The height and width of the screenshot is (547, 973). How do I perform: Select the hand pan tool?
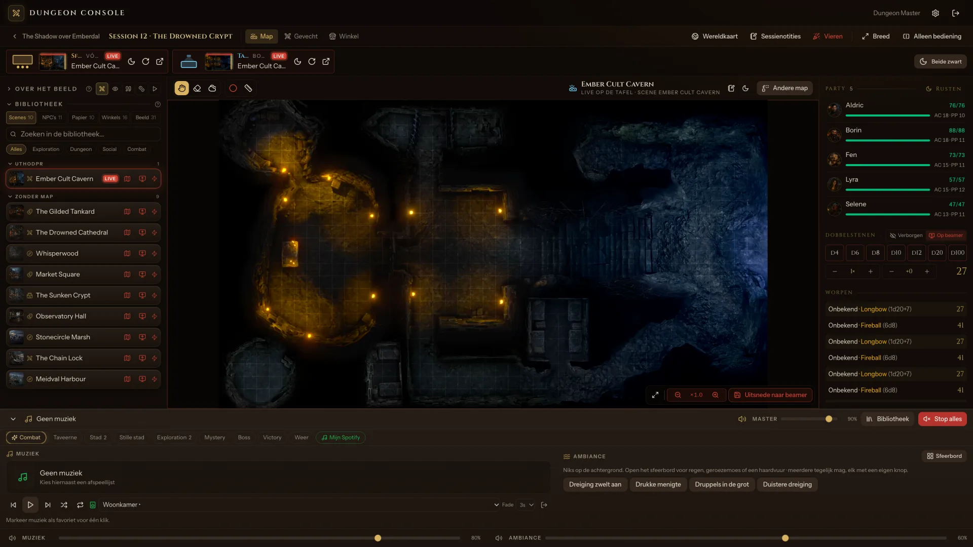181,88
